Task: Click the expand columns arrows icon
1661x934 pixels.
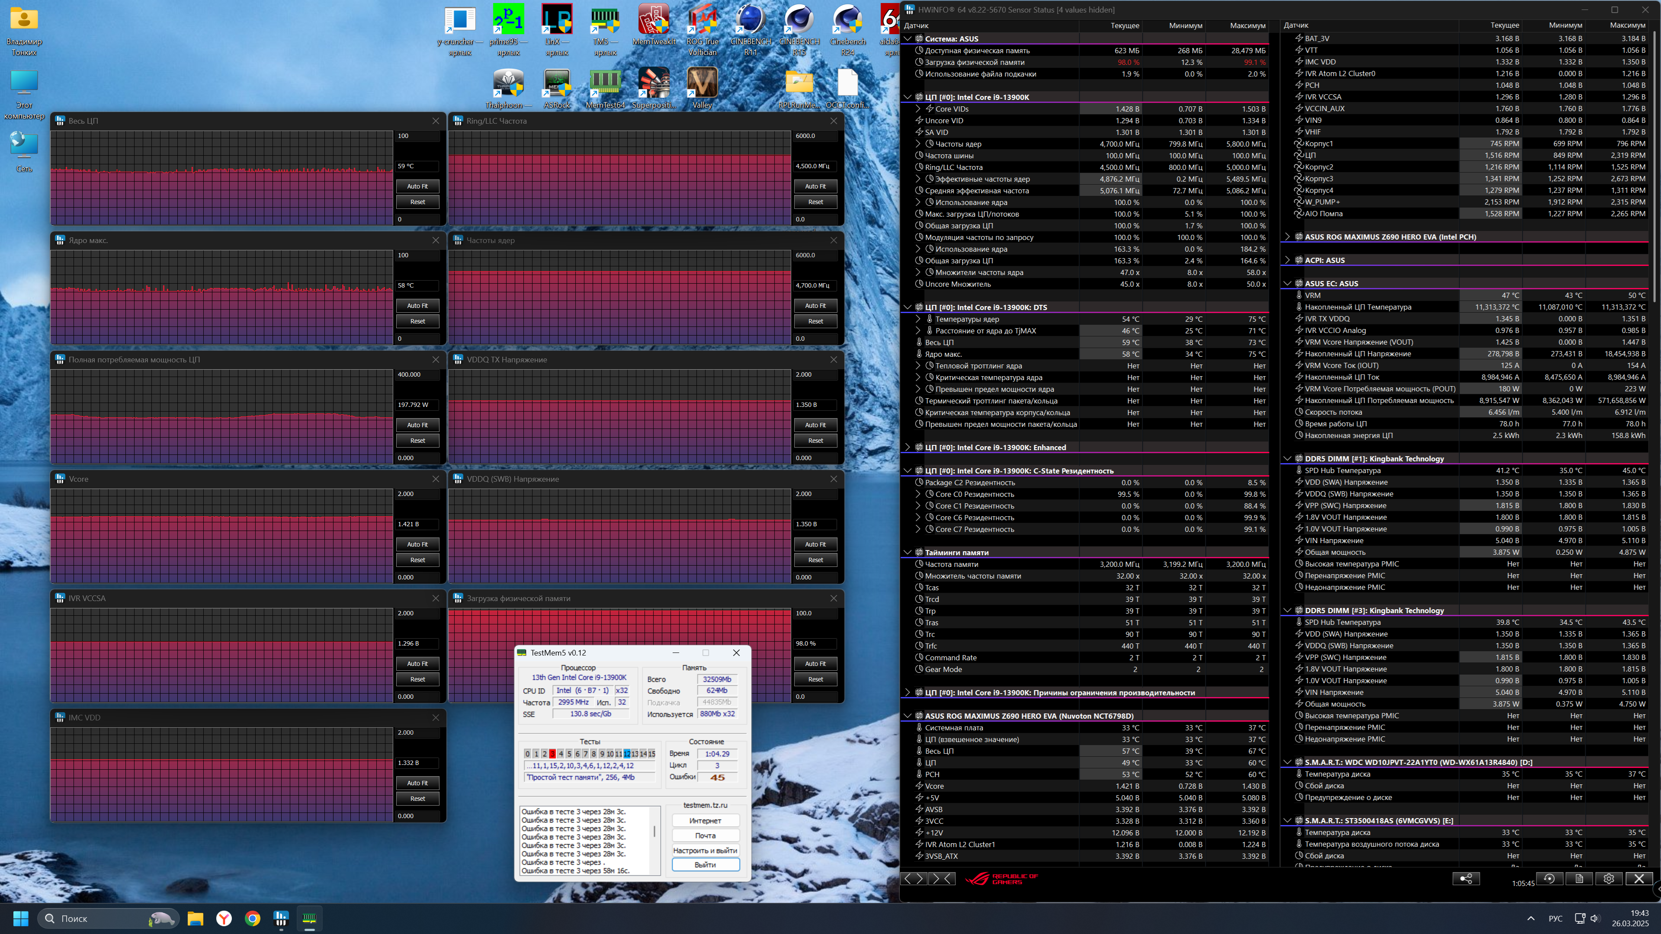Action: pos(914,879)
